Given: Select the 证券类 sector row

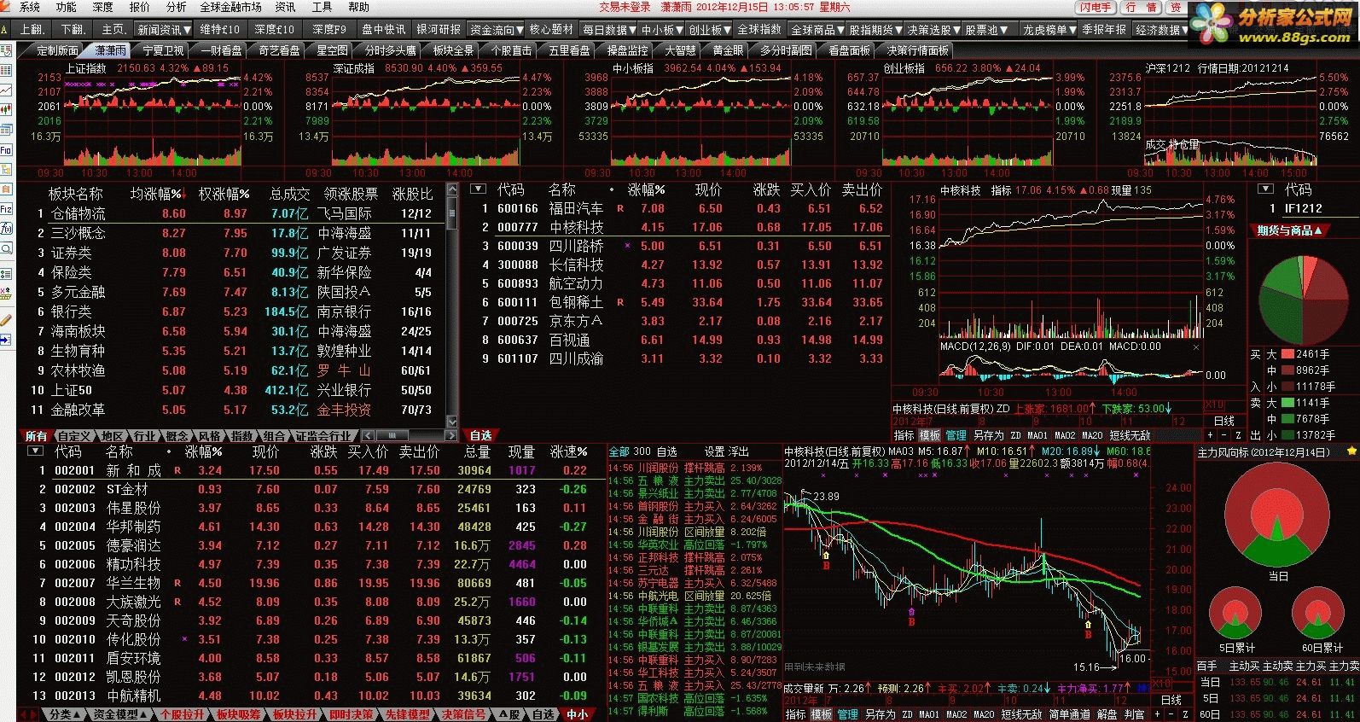Looking at the screenshot, I should point(233,253).
